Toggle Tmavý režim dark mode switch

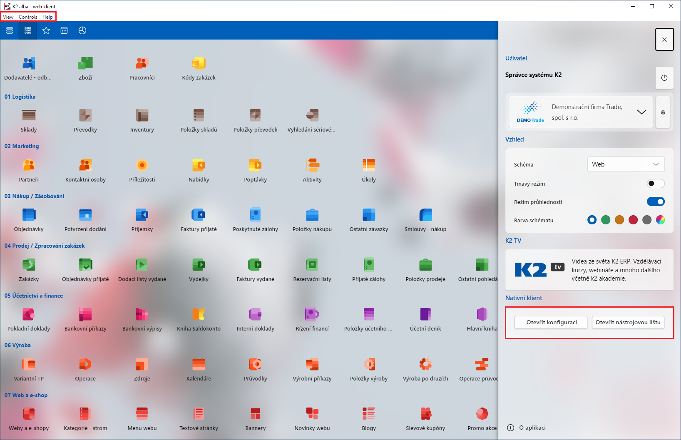[x=656, y=184]
